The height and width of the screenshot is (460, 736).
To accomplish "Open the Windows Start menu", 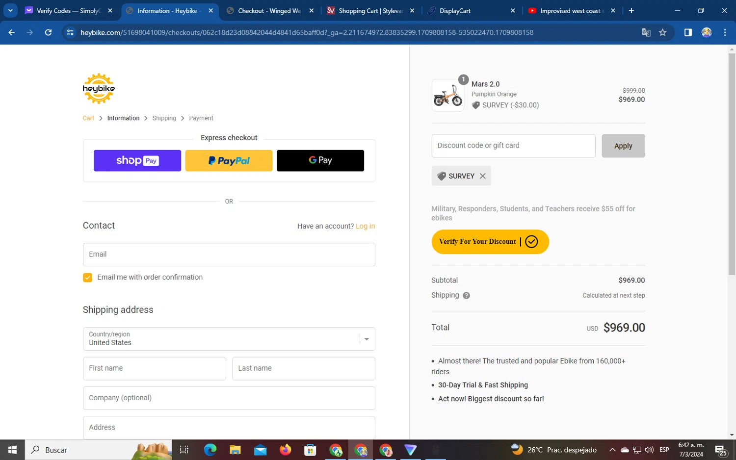I will (x=12, y=450).
